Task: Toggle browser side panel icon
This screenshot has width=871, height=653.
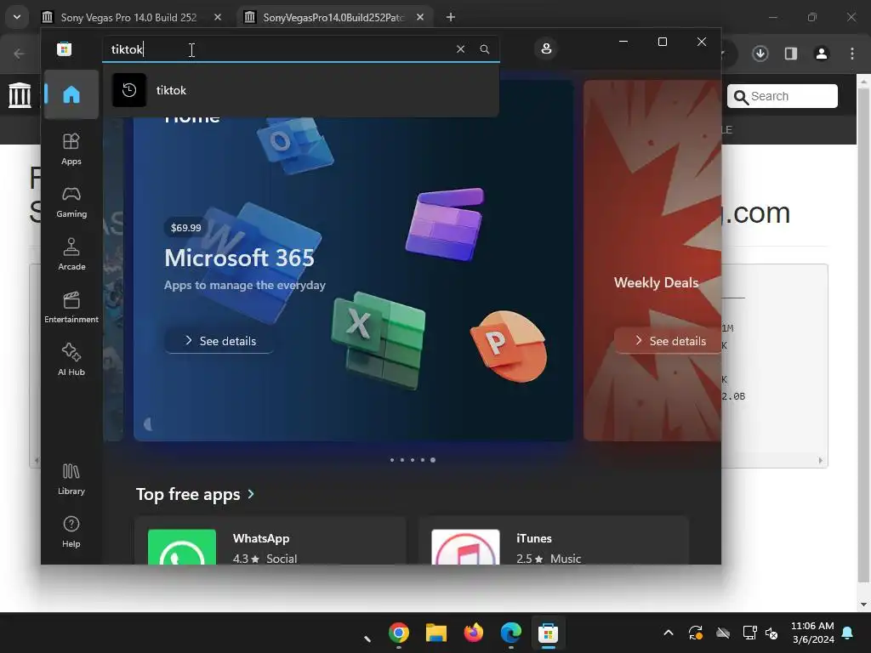Action: coord(791,54)
